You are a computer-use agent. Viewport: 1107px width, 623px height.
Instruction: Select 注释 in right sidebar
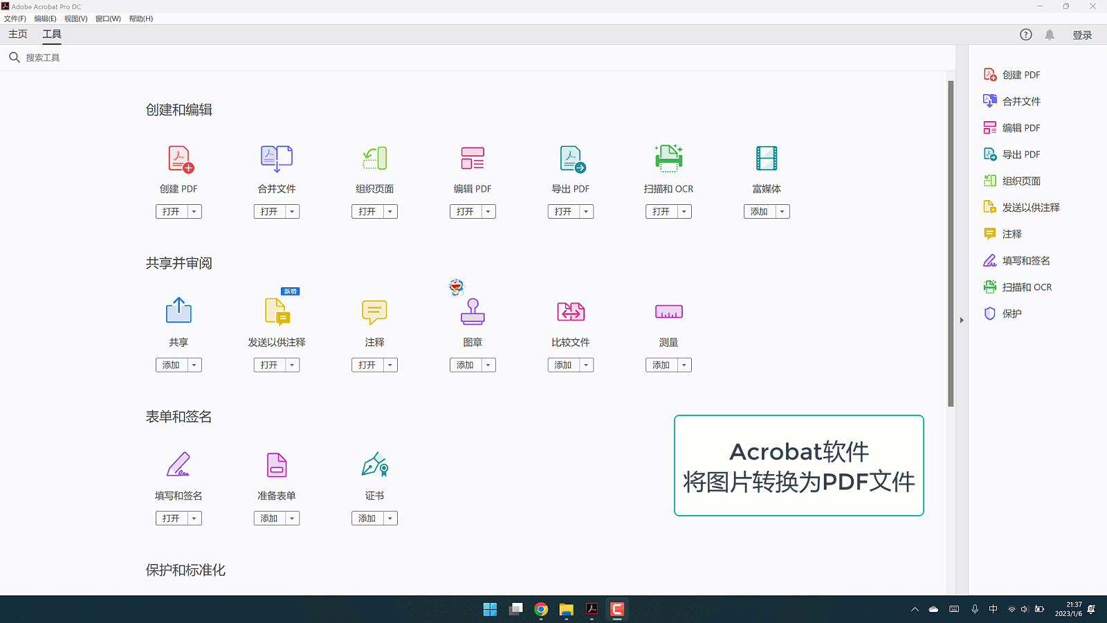click(x=1003, y=234)
